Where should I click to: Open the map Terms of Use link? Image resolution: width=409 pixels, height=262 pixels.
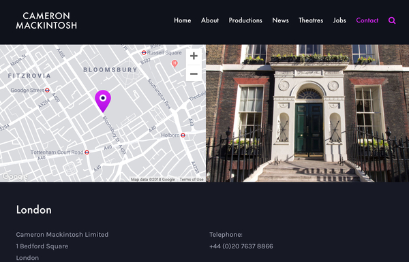[191, 180]
